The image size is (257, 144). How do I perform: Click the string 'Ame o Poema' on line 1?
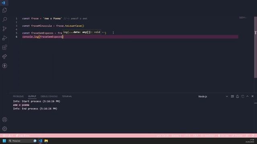click(53, 18)
